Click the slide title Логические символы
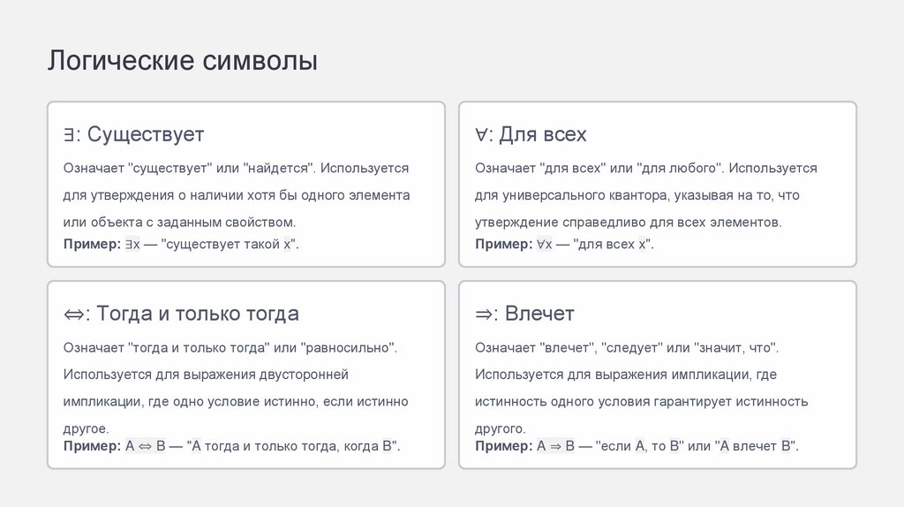The image size is (904, 507). (182, 61)
